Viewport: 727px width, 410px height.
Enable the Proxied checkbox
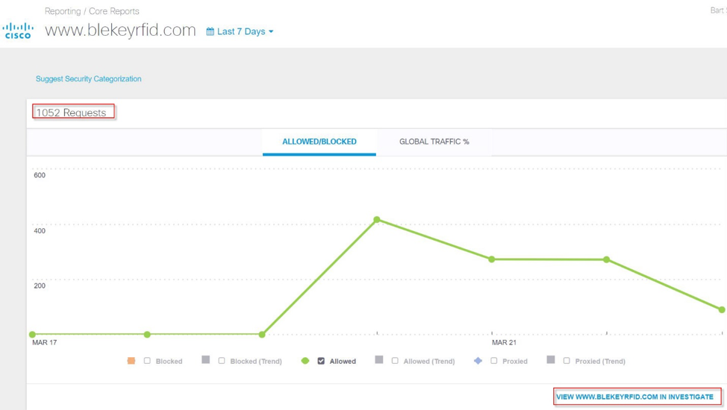pos(493,361)
